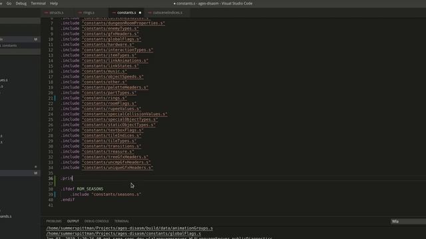The image size is (426, 239).
Task: Follow the animationGroups.s path link in output
Action: click(130, 228)
